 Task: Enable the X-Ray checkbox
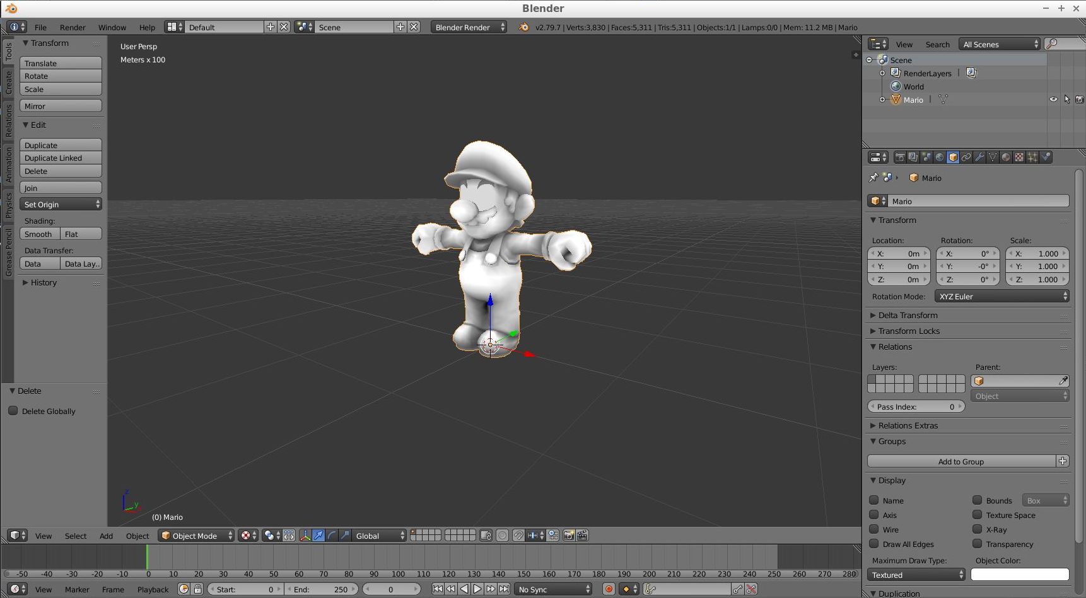[978, 529]
